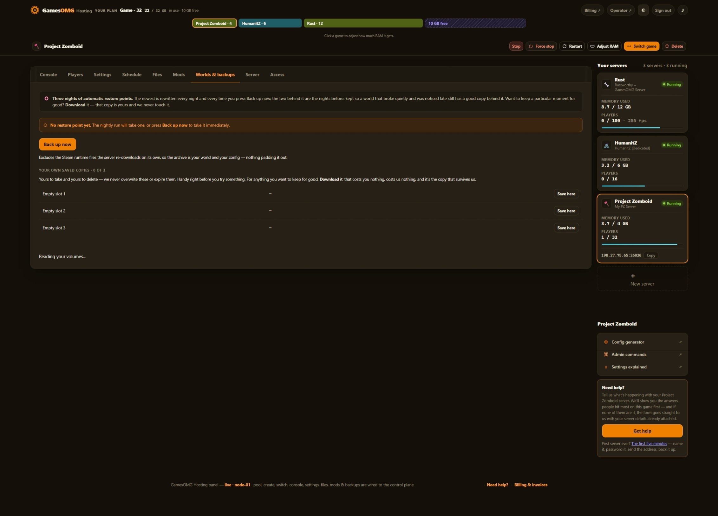Select the Worlds & backups tab
Image resolution: width=718 pixels, height=516 pixels.
(215, 75)
